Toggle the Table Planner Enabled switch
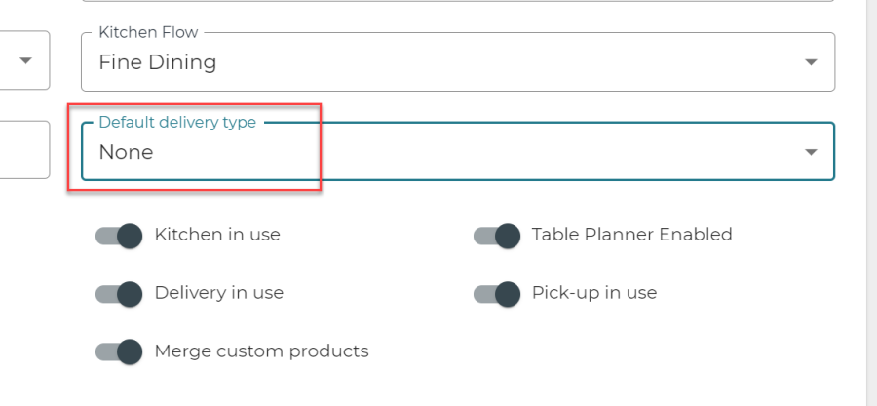This screenshot has height=406, width=877. click(x=497, y=236)
